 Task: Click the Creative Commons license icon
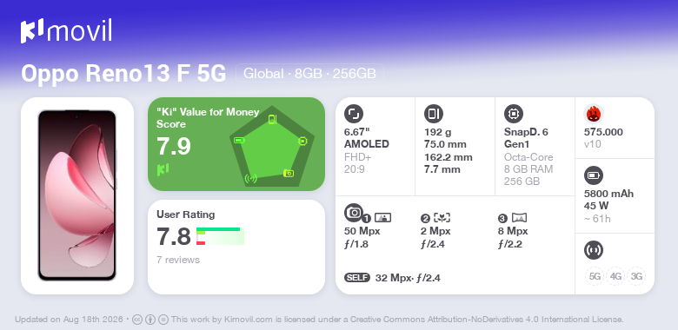click(x=137, y=320)
